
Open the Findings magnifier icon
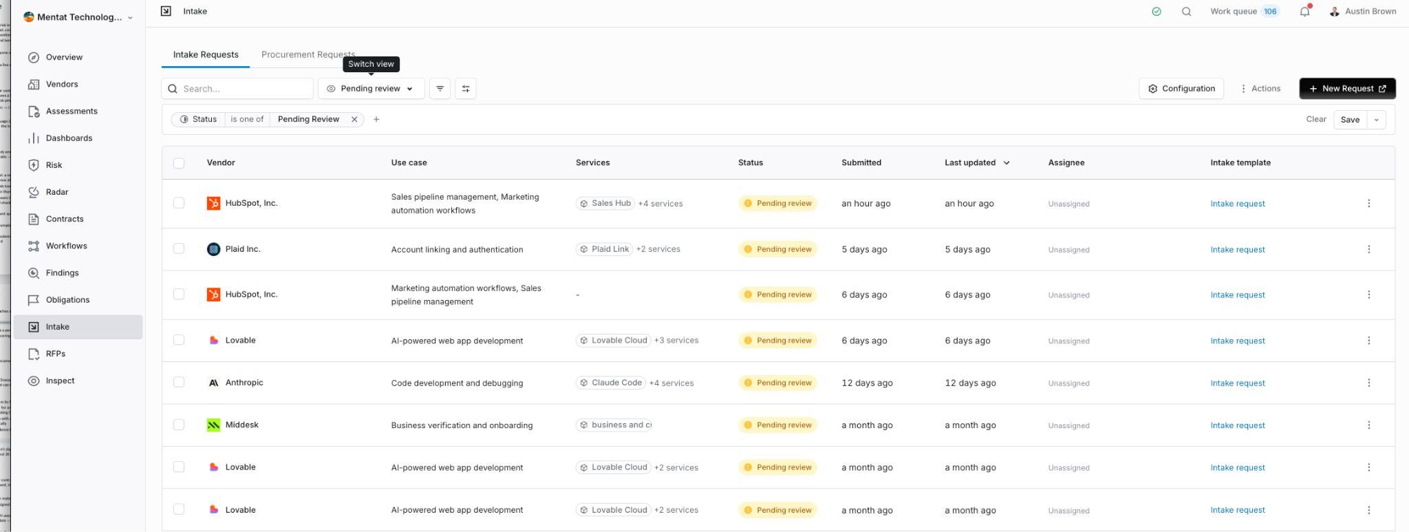click(34, 273)
